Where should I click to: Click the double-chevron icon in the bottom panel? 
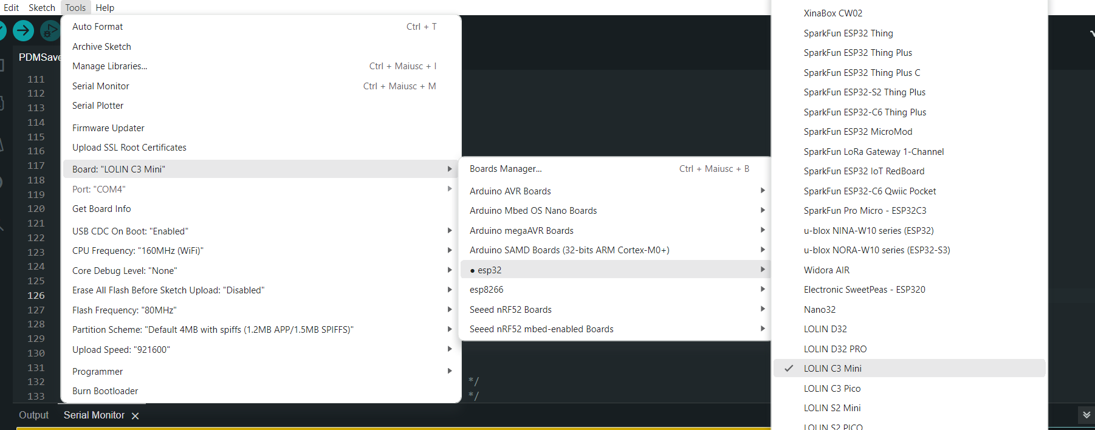click(x=1086, y=415)
